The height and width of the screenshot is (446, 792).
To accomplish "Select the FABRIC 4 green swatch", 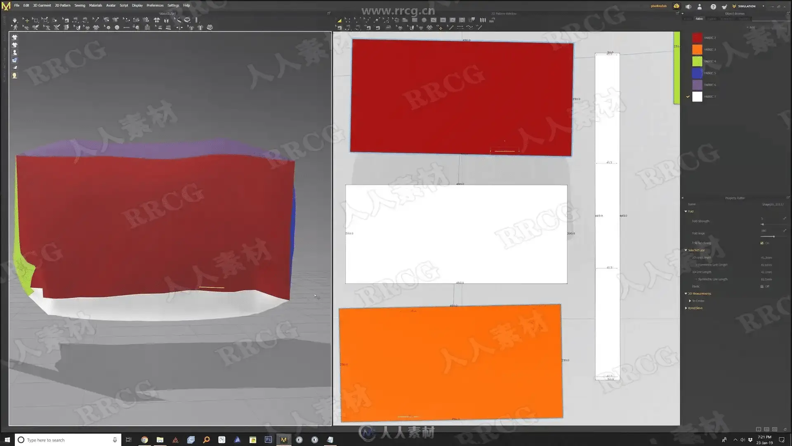I will pos(697,61).
